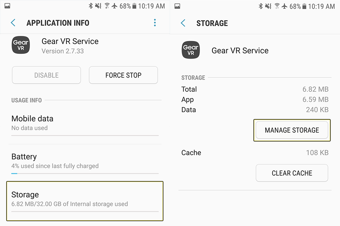Tap Wi-Fi icon in right status bar
The image size is (340, 226).
point(277,6)
